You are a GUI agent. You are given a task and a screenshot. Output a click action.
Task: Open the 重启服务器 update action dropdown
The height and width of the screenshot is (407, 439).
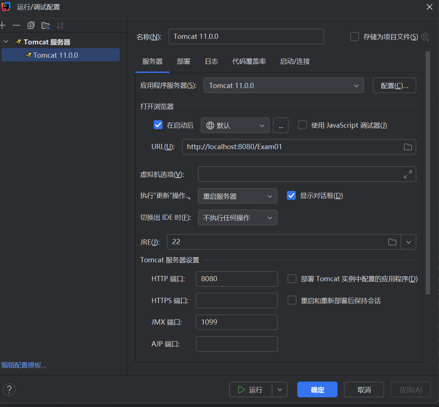237,196
